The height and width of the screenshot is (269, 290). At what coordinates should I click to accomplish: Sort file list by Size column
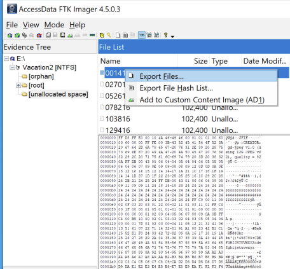point(193,61)
